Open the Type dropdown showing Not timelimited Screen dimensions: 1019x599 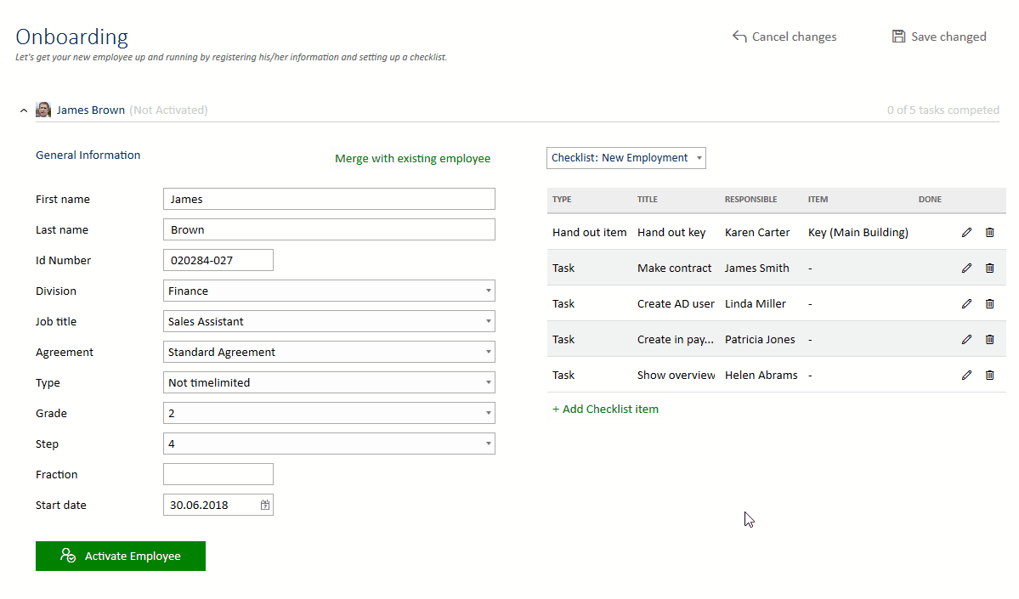[x=329, y=382]
